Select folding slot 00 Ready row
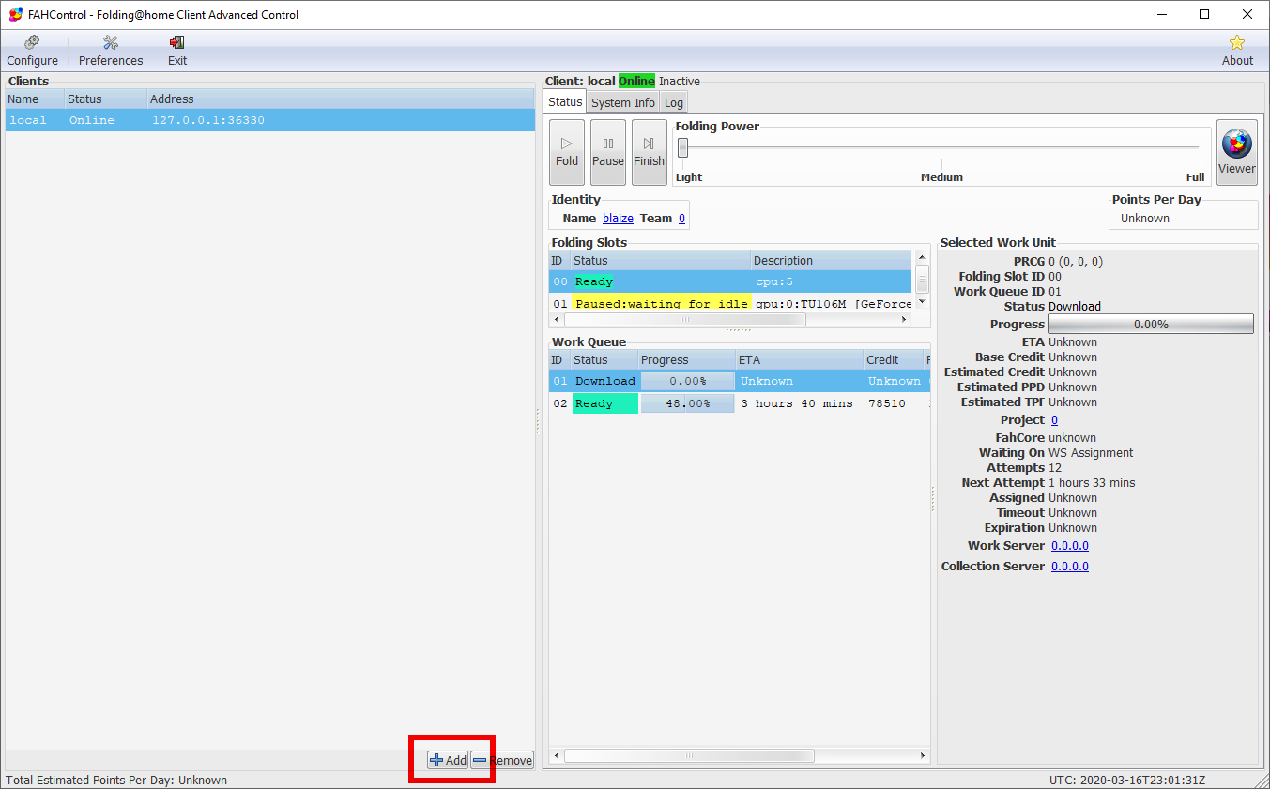This screenshot has height=789, width=1270. [x=730, y=281]
